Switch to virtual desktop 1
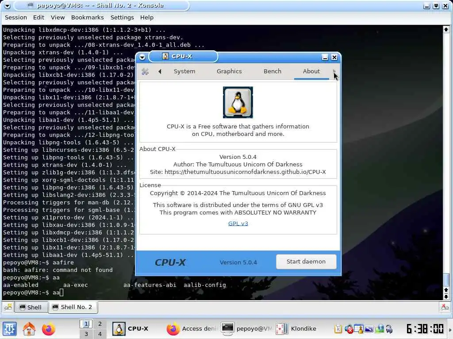Image resolution: width=453 pixels, height=339 pixels. [86, 324]
